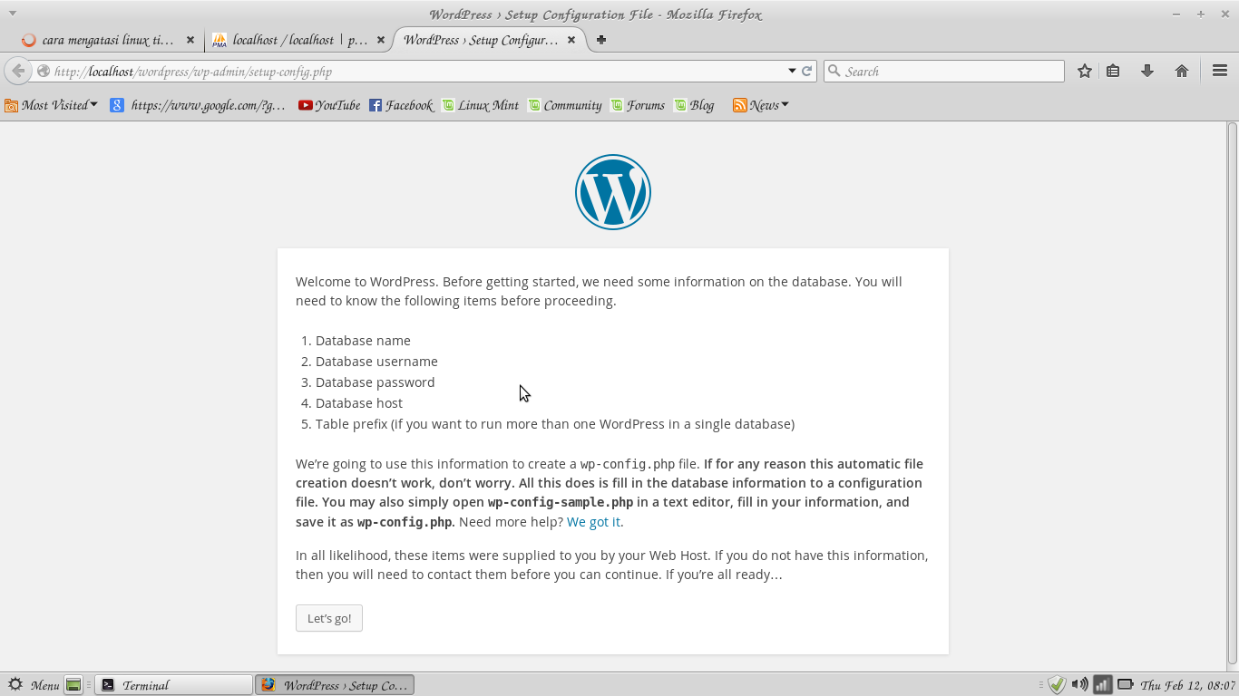
Task: Open the Mint Menu in panel
Action: [34, 685]
